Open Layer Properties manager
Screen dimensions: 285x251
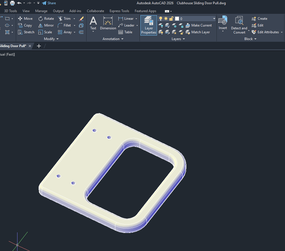coord(149,25)
